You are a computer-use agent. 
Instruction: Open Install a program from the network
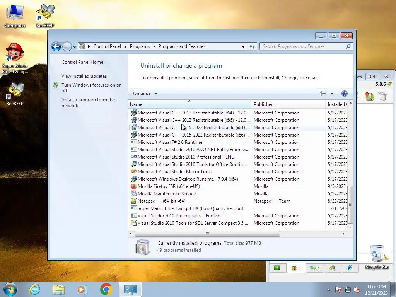point(88,102)
